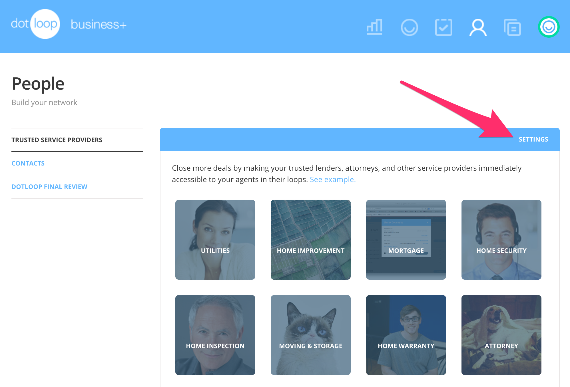570x387 pixels.
Task: Open Settings in the blue bar
Action: [x=533, y=139]
